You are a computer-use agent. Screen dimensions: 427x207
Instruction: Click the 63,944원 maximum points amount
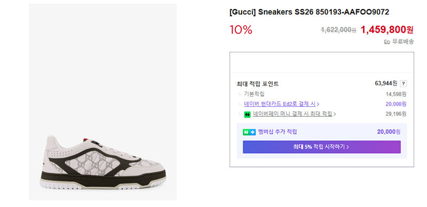386,83
